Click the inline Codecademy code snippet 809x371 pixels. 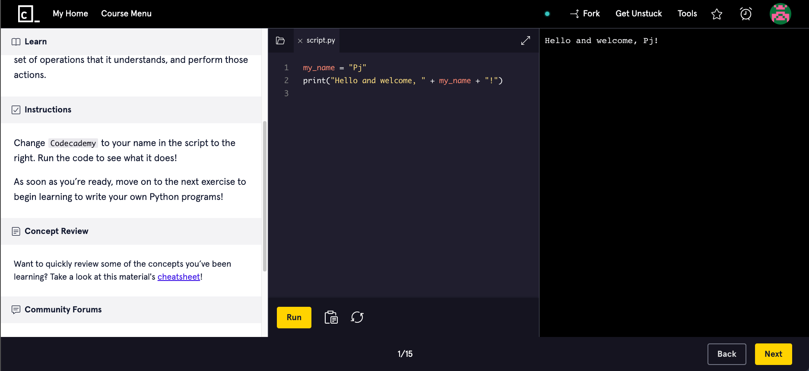pyautogui.click(x=73, y=143)
